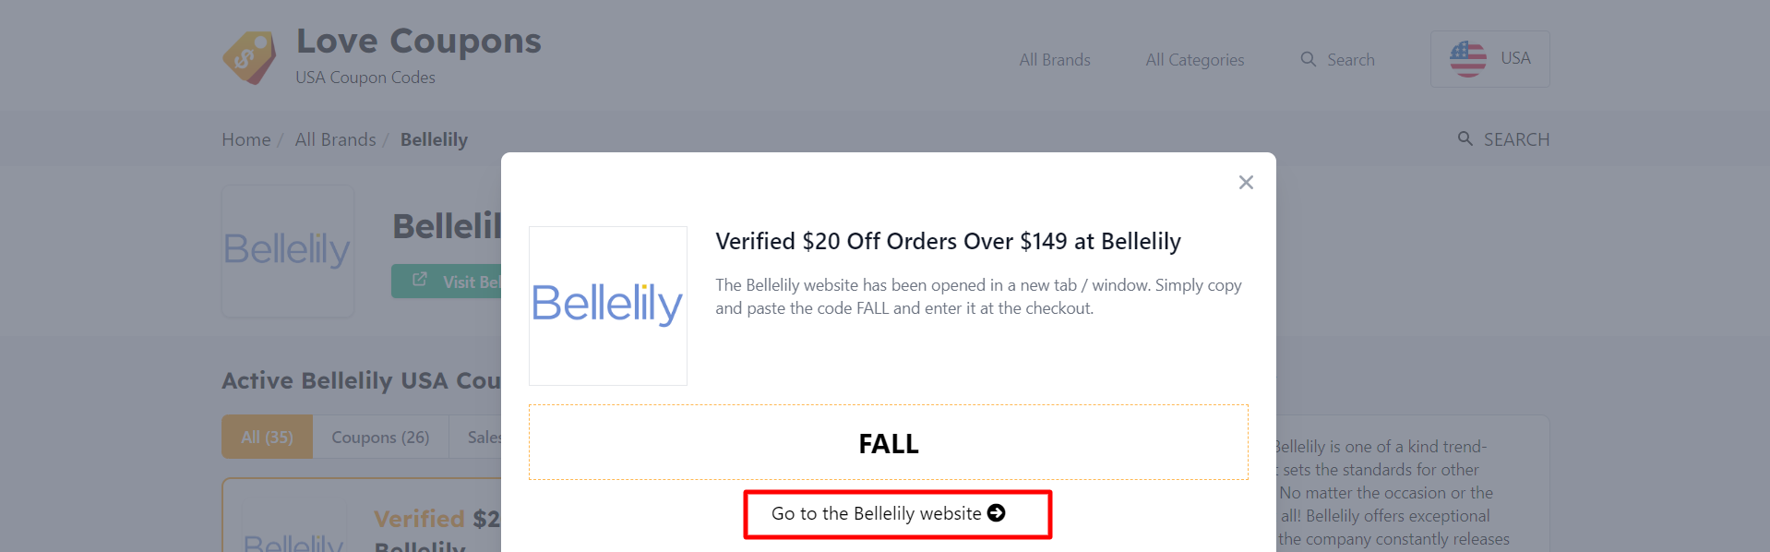Open the USA country selector
This screenshot has width=1770, height=552.
pos(1489,59)
